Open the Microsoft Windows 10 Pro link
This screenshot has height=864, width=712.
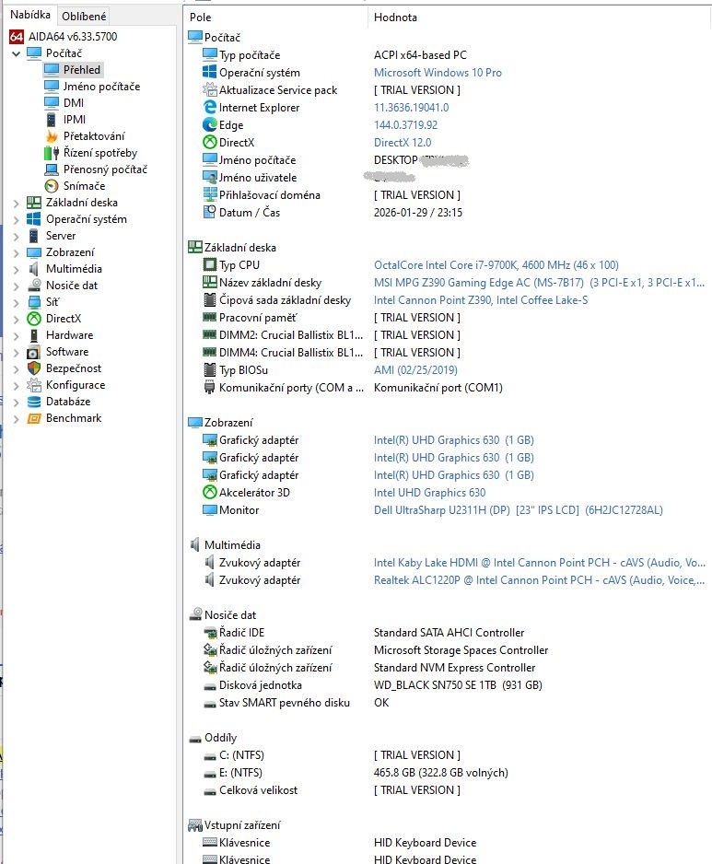tap(438, 73)
